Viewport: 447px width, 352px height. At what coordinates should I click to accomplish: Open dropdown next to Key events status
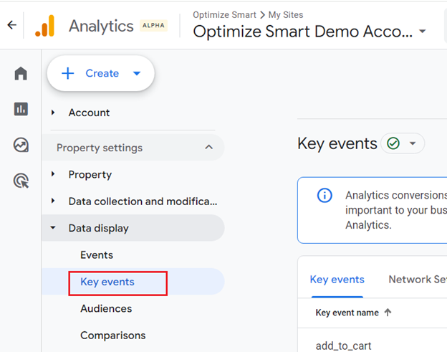[x=413, y=143]
